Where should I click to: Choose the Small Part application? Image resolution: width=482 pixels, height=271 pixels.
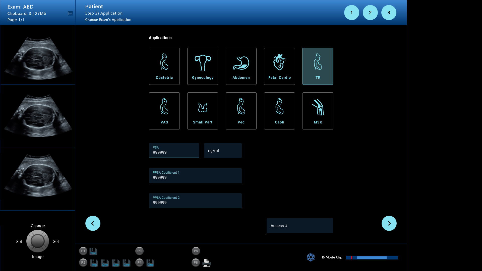pos(203,111)
